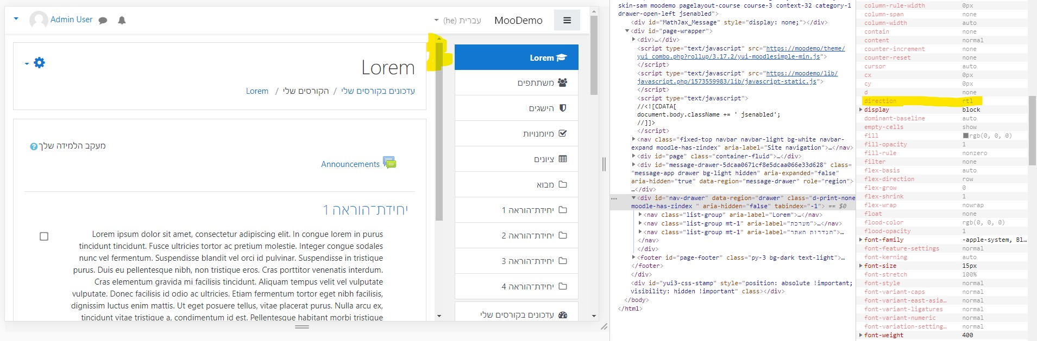Open the course settings gear icon

tap(39, 63)
